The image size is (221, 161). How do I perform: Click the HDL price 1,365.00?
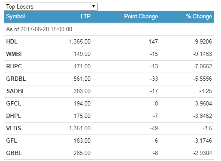tap(80, 42)
